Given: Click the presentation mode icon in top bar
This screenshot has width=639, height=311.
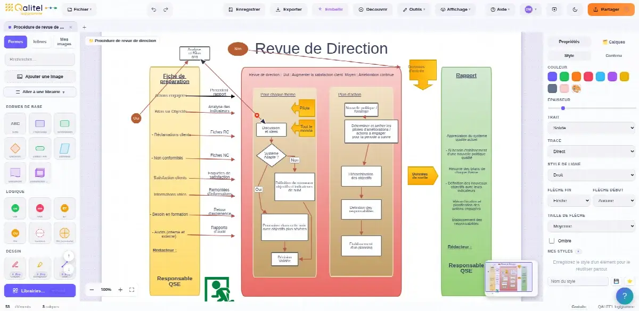Looking at the screenshot, I should point(554,10).
